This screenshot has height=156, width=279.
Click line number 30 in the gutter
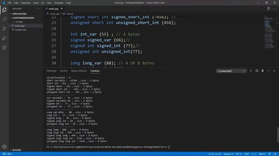(54, 63)
